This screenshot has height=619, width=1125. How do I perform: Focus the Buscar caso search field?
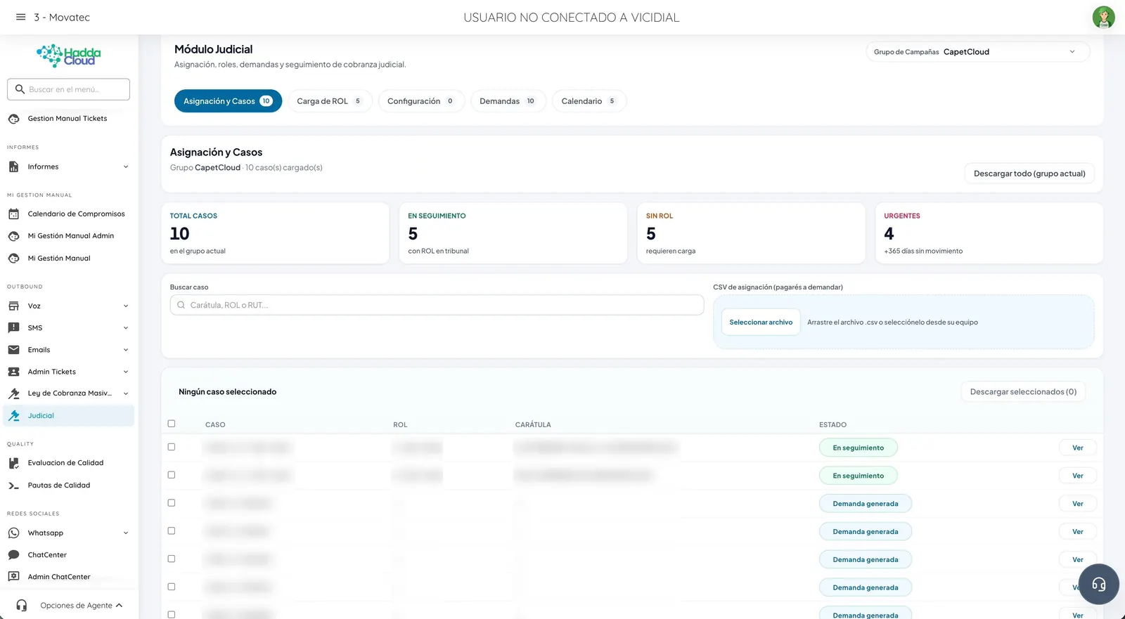[437, 305]
